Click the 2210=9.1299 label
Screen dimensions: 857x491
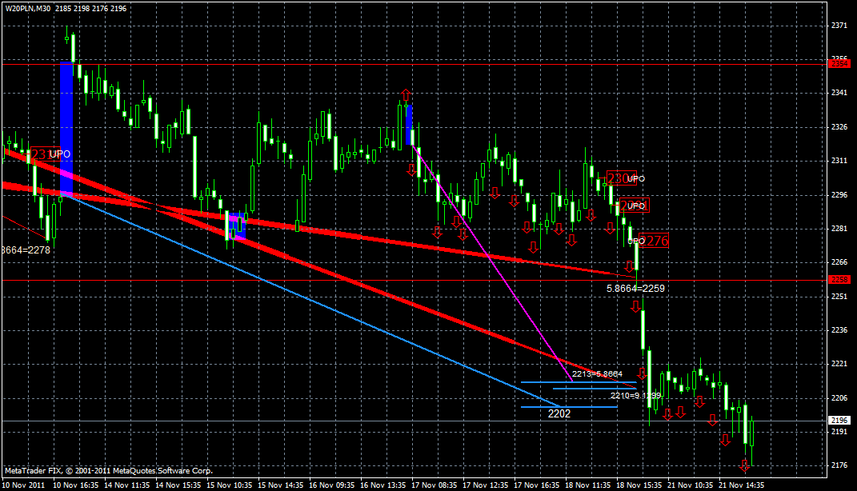[635, 395]
